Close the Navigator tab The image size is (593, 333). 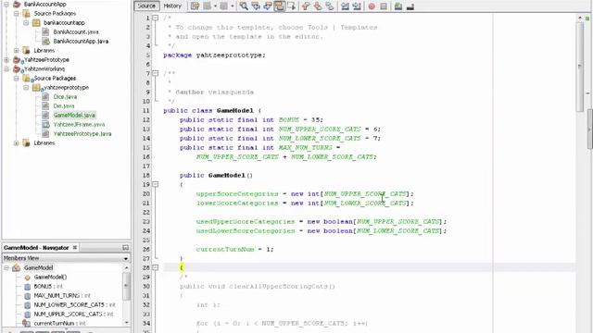click(75, 248)
